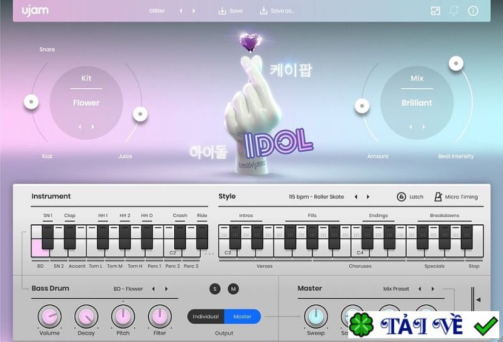Switch to previous style arrow
The width and height of the screenshot is (503, 342).
(x=356, y=197)
